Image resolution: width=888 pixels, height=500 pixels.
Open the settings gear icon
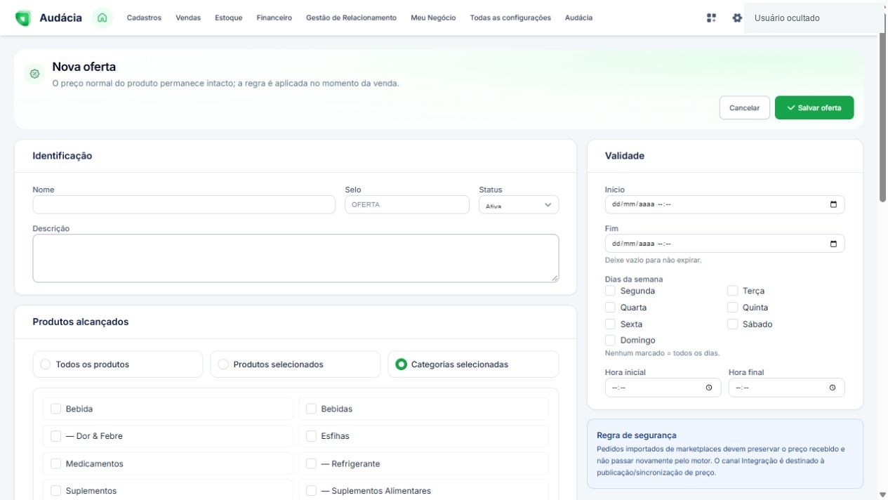737,18
